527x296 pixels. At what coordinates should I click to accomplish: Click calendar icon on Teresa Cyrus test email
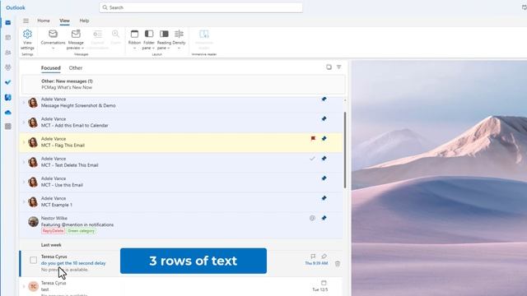[x=324, y=283]
